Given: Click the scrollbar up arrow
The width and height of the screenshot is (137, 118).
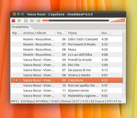Looking at the screenshot, I should (x=124, y=32).
